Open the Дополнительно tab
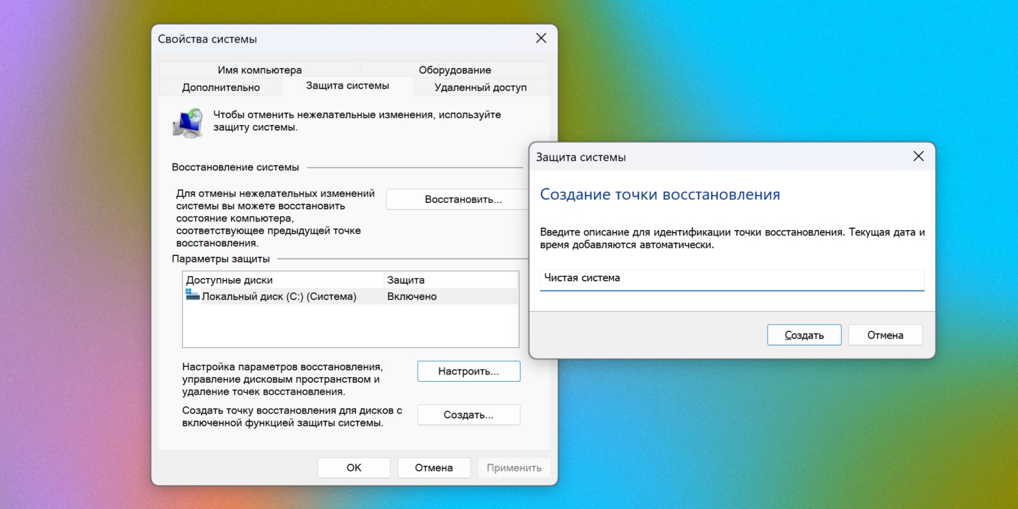The width and height of the screenshot is (1018, 509). pyautogui.click(x=221, y=87)
